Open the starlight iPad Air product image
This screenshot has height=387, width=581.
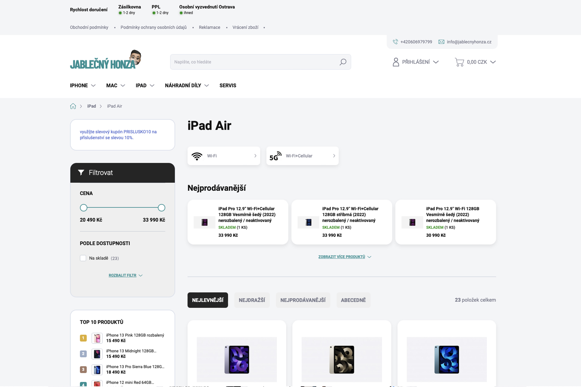(x=342, y=359)
